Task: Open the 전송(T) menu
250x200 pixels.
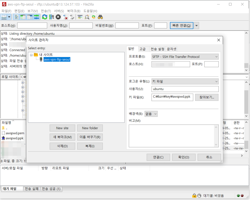Action: (46, 11)
